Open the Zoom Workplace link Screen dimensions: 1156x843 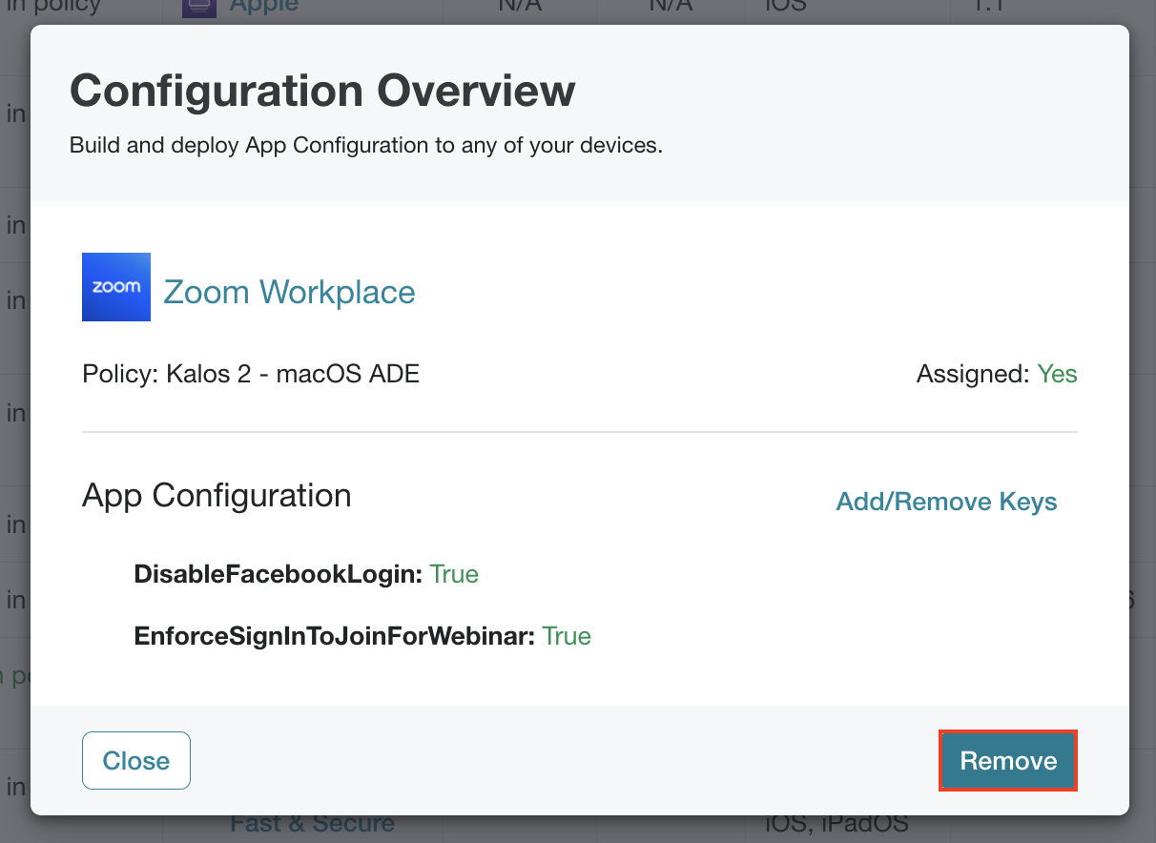click(290, 292)
